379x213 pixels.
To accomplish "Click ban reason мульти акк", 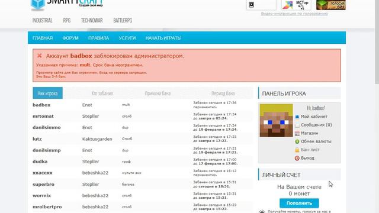I will point(131,173).
